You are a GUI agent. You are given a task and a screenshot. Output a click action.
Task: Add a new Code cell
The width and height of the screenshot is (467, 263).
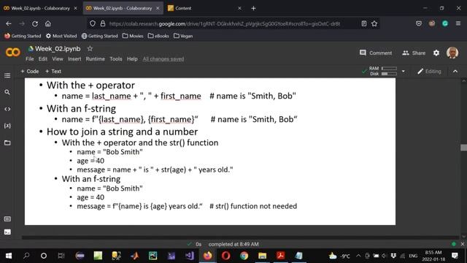tap(30, 72)
